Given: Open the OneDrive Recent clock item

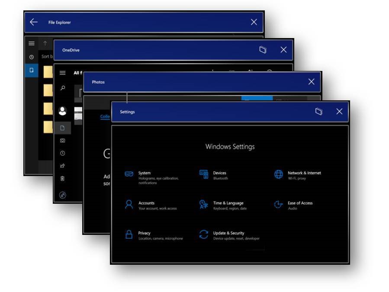Looking at the screenshot, I should 63,153.
